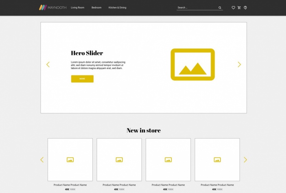The width and height of the screenshot is (286, 193).
Task: Open the help question mark icon
Action: (x=245, y=8)
